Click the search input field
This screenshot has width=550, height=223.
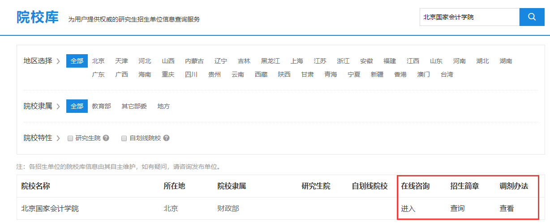tap(469, 17)
